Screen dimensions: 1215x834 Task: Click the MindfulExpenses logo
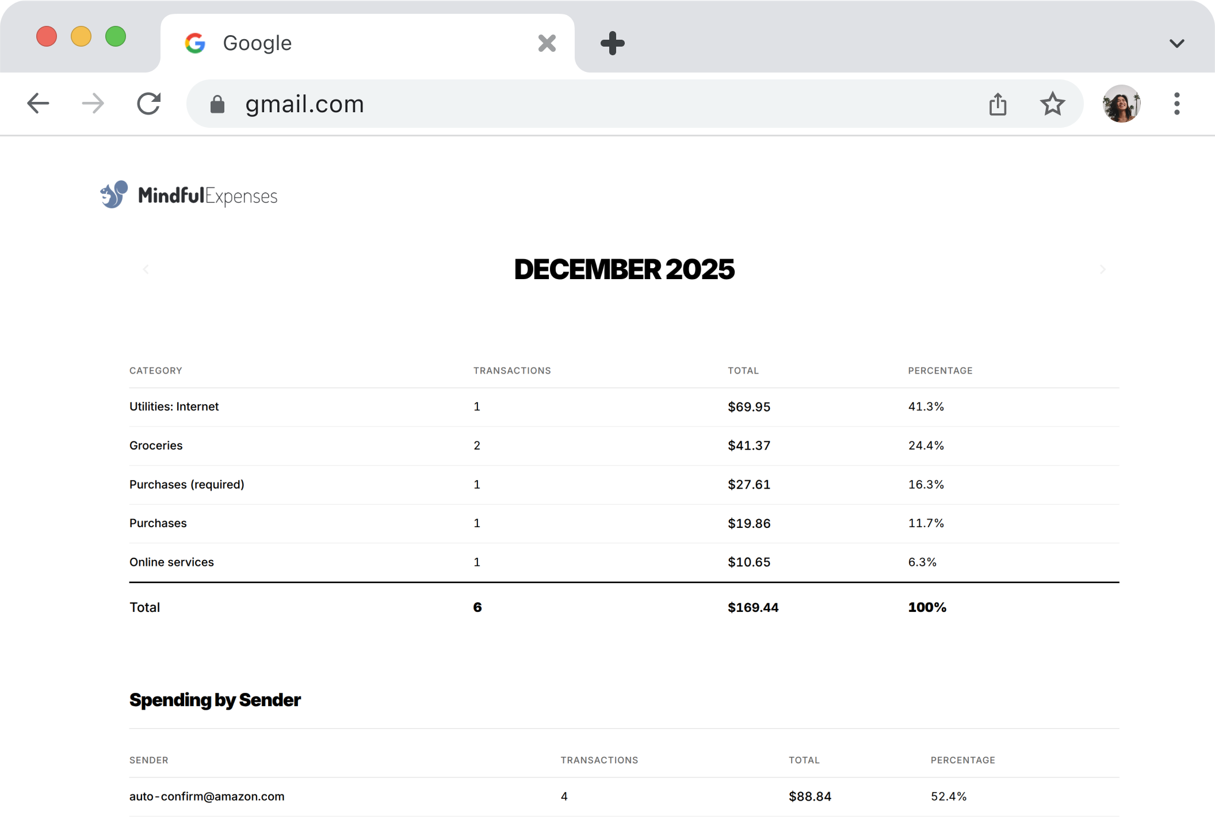pyautogui.click(x=189, y=196)
